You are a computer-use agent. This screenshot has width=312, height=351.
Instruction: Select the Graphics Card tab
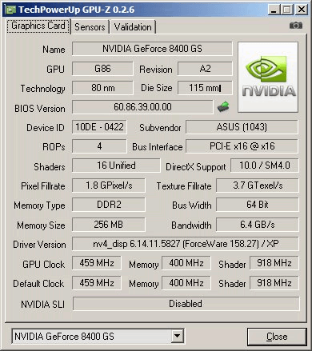[38, 26]
